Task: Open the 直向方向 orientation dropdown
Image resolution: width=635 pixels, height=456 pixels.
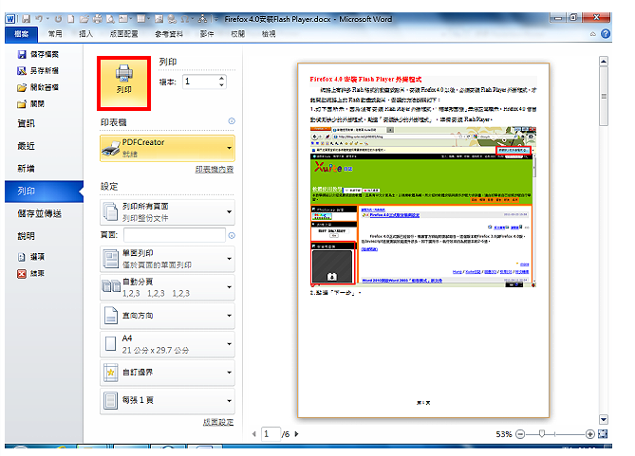Action: click(x=167, y=316)
